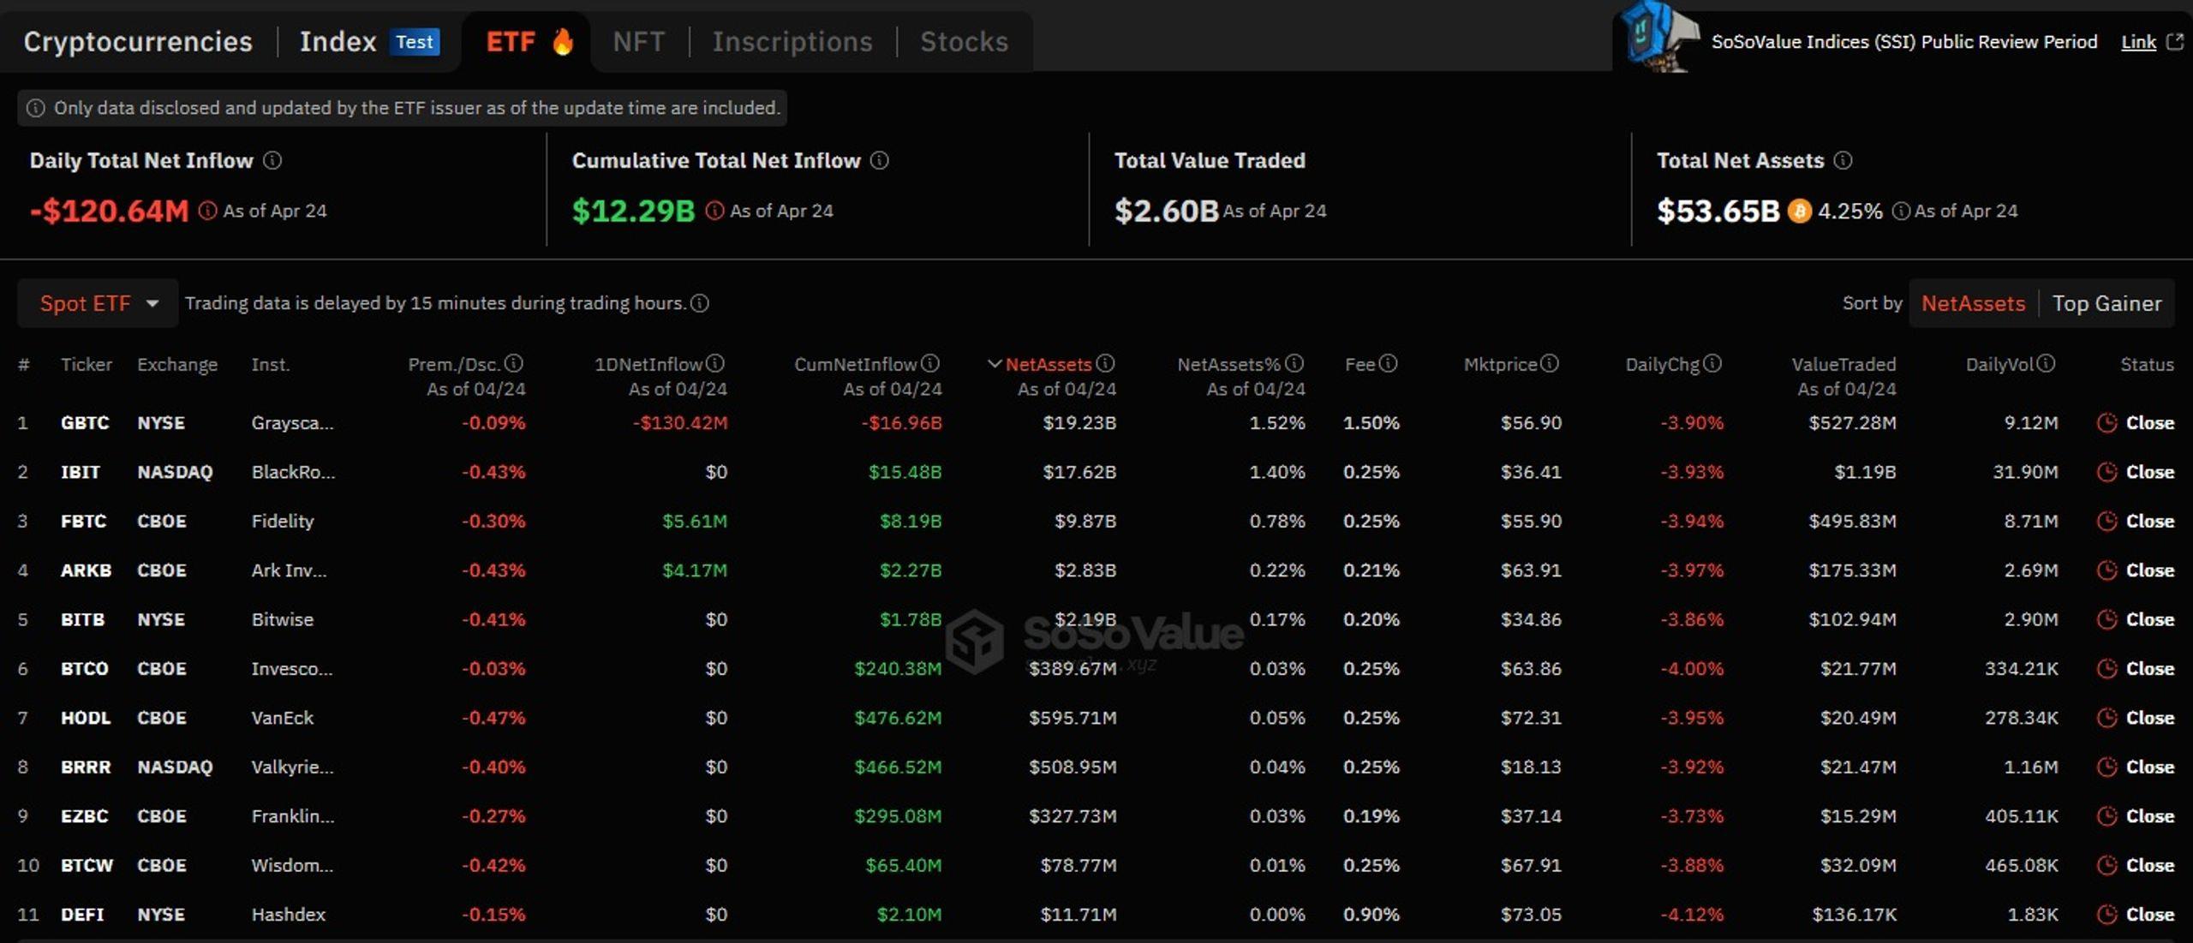Screen dimensions: 2193x943
Task: Click DEFI daily change -4.12%
Action: tap(1692, 914)
